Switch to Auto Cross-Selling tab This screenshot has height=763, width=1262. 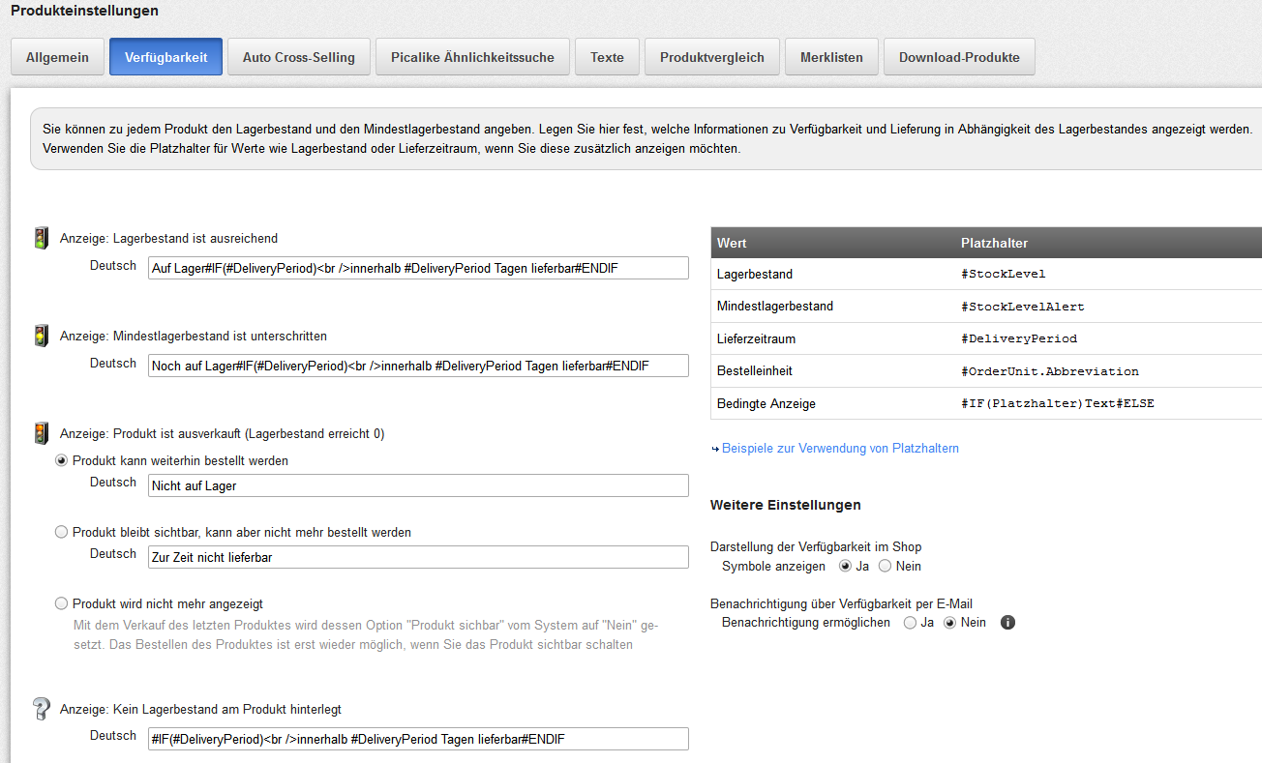298,57
